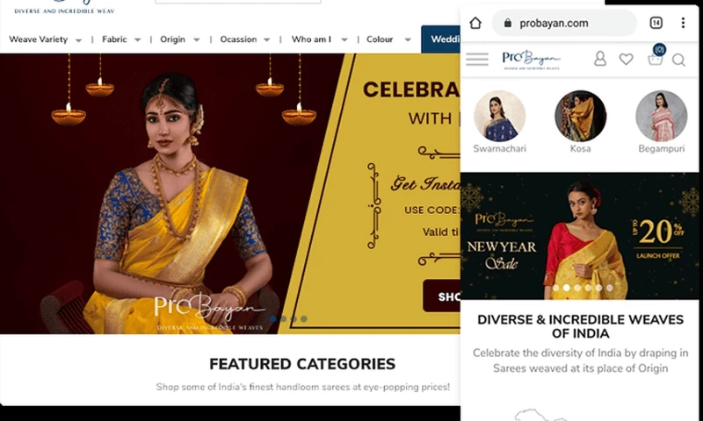Tap the browser home icon
Viewport: 703px width, 421px height.
coord(475,23)
